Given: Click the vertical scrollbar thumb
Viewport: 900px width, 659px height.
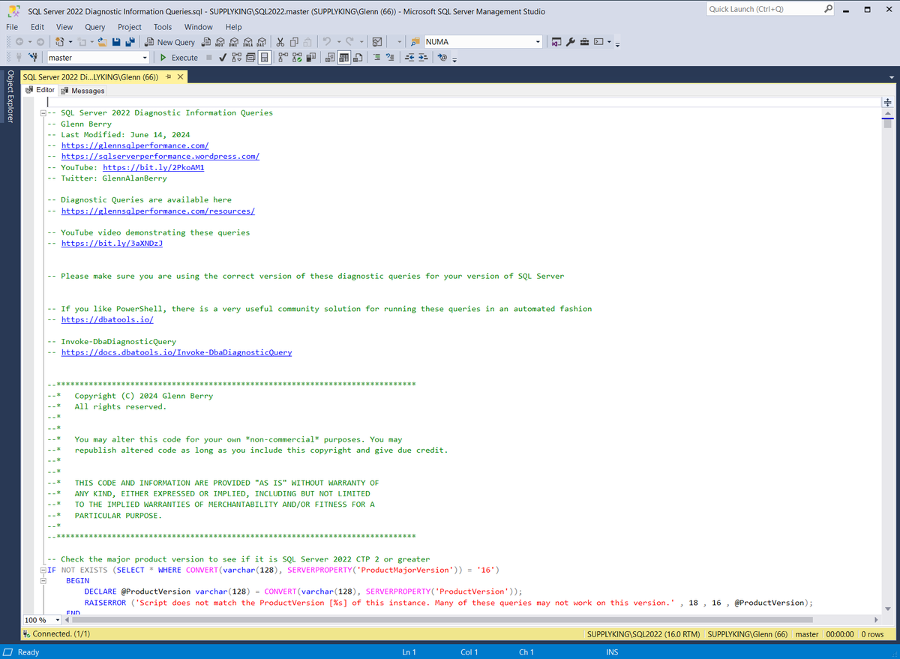Looking at the screenshot, I should pyautogui.click(x=887, y=124).
